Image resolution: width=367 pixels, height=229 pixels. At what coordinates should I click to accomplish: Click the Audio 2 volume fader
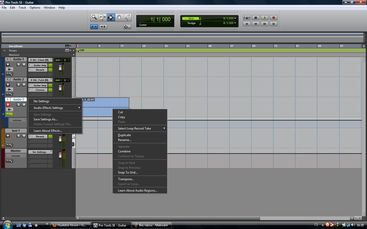coord(60,88)
